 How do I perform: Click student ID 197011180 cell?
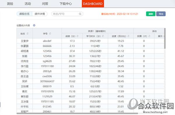47,66
